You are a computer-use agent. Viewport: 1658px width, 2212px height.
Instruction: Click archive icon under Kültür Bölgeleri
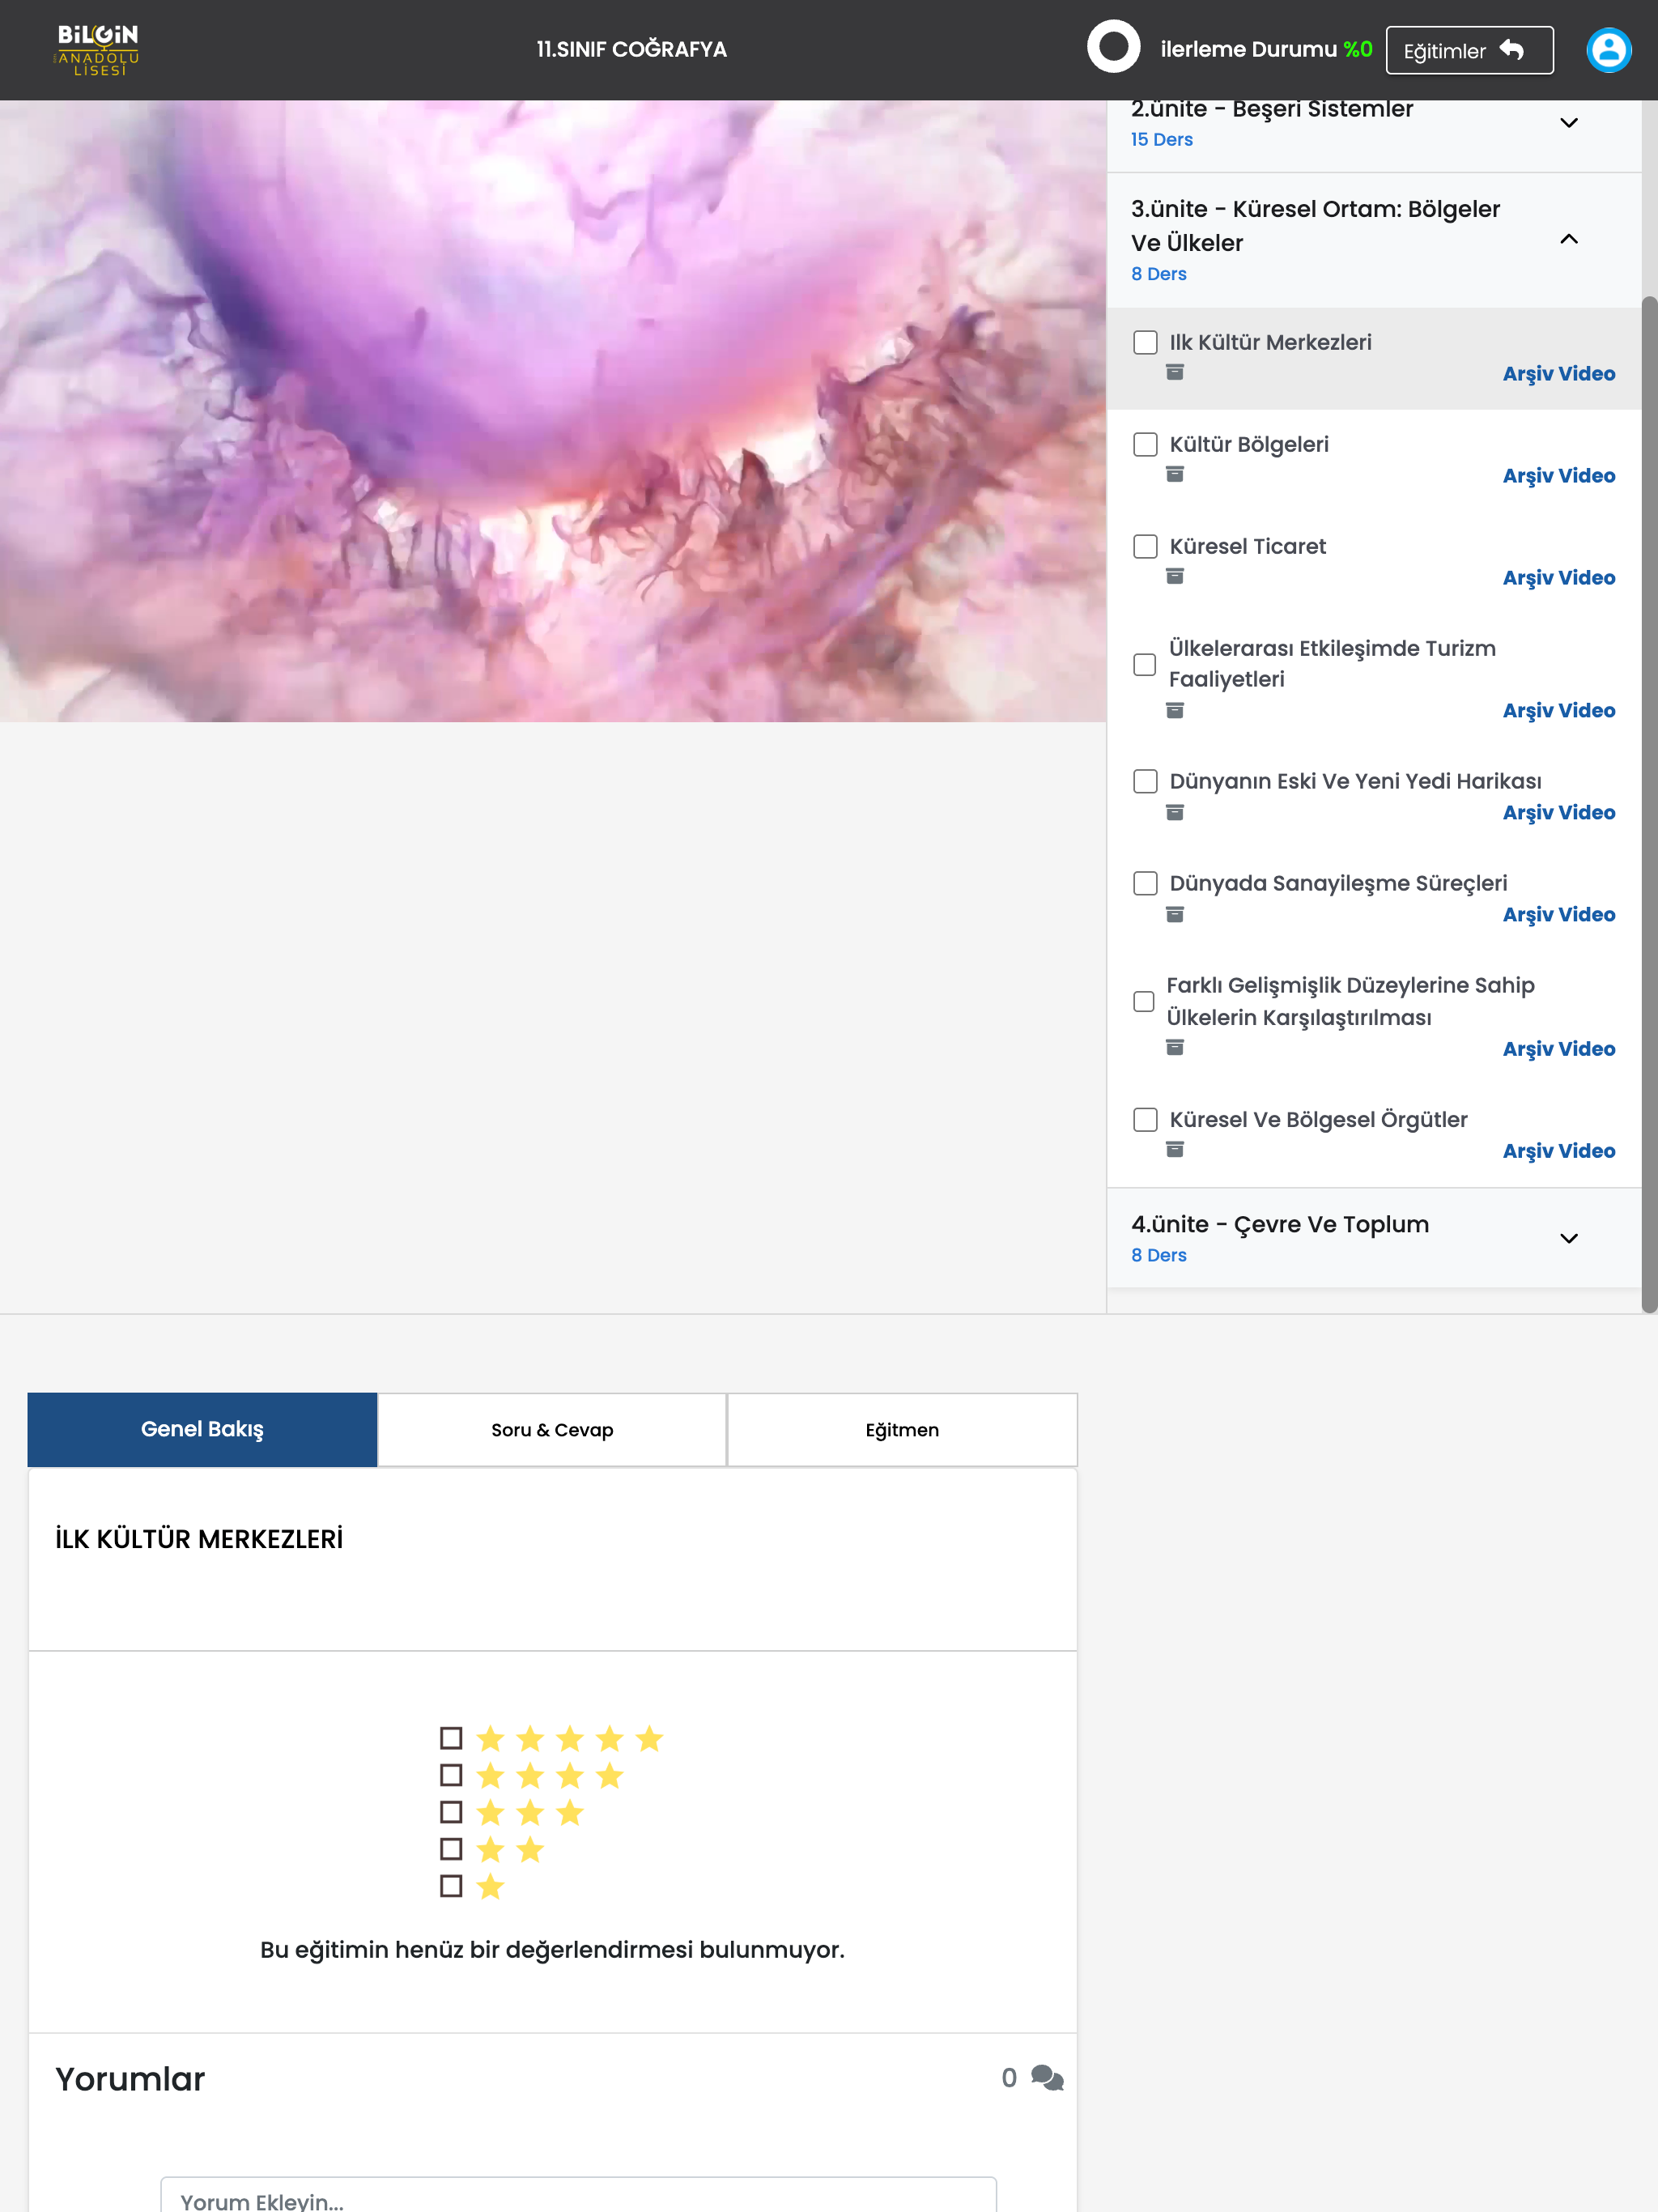(x=1174, y=474)
